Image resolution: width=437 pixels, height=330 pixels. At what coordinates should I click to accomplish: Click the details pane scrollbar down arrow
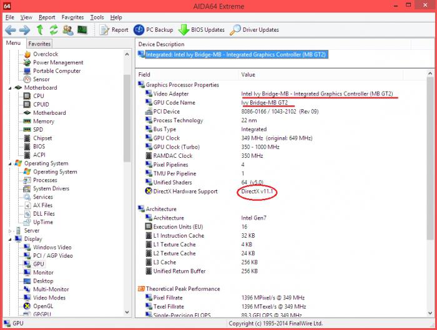coord(430,313)
